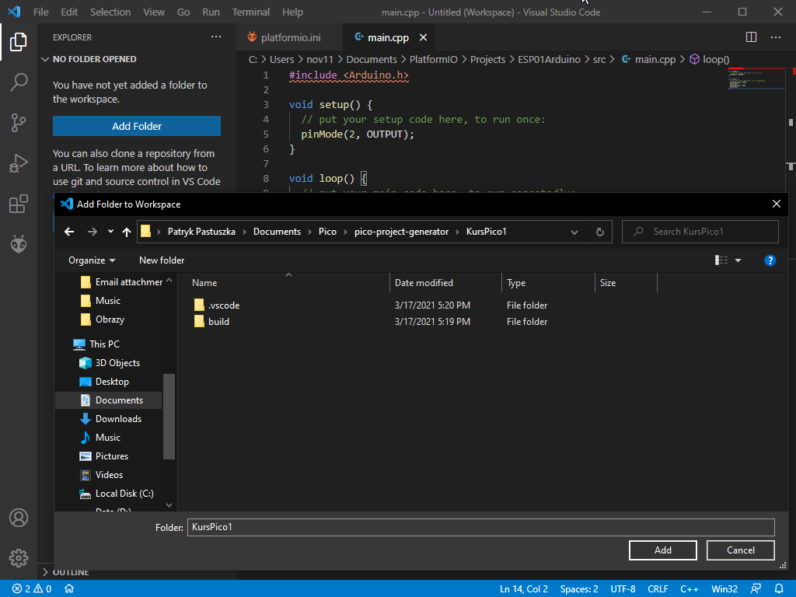796x597 pixels.
Task: Click the PlatformIO Home icon in status bar
Action: click(x=69, y=589)
